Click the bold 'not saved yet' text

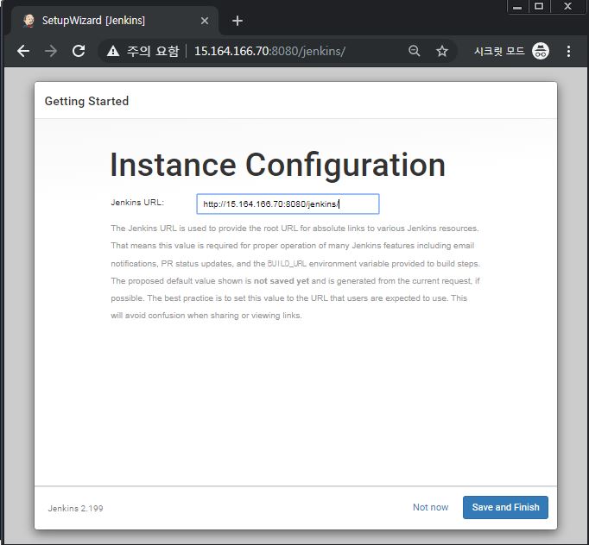[x=282, y=281]
